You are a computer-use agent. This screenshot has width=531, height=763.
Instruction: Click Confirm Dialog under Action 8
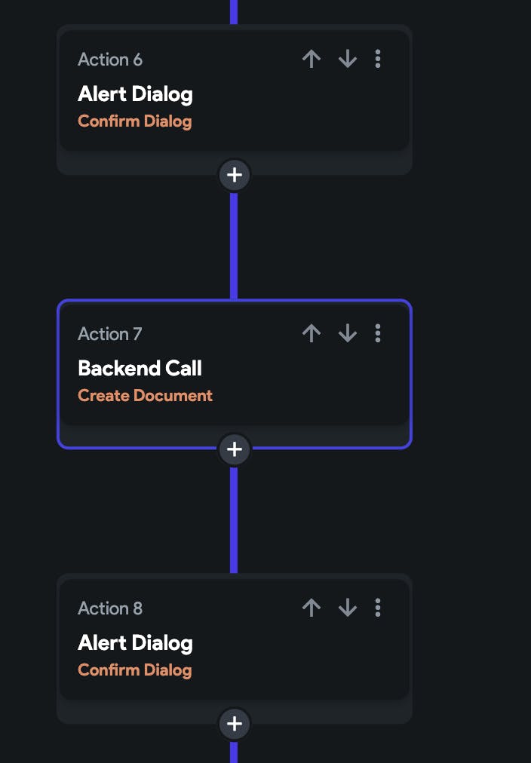pos(134,670)
